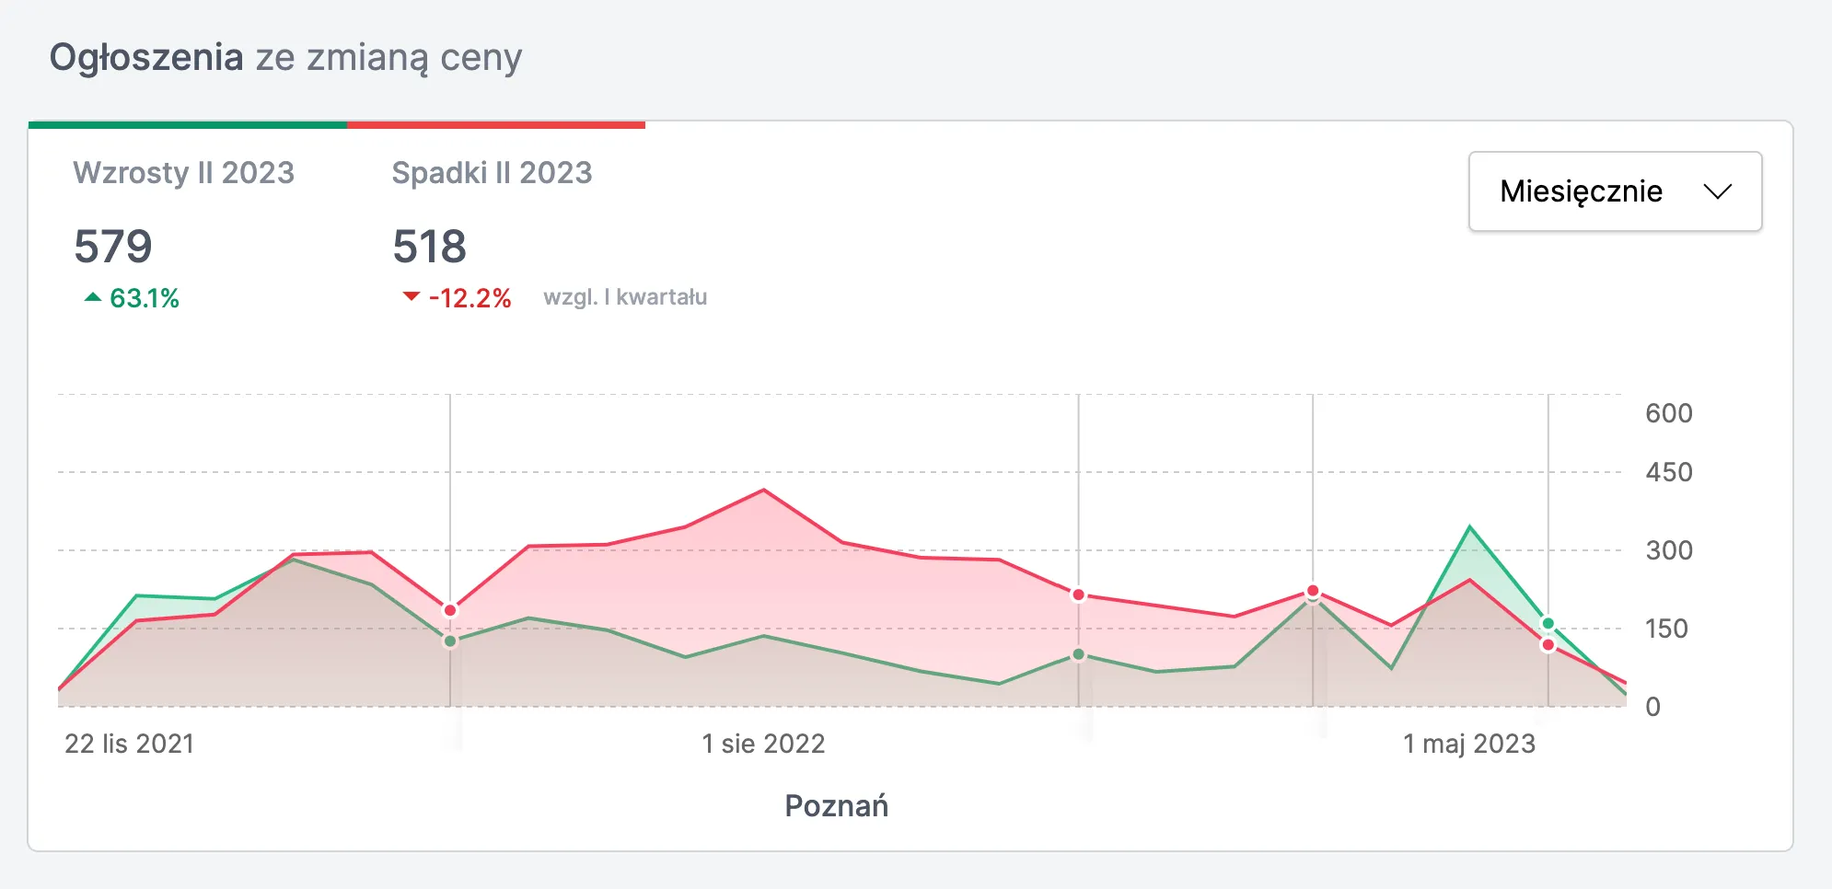
Task: Click the first red data point on the chart
Action: coord(450,610)
